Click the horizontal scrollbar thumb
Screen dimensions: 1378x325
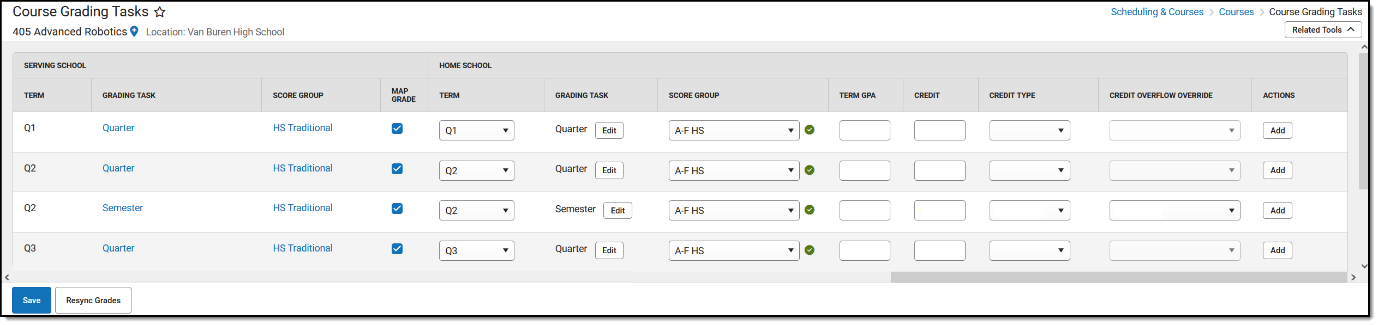(1118, 277)
